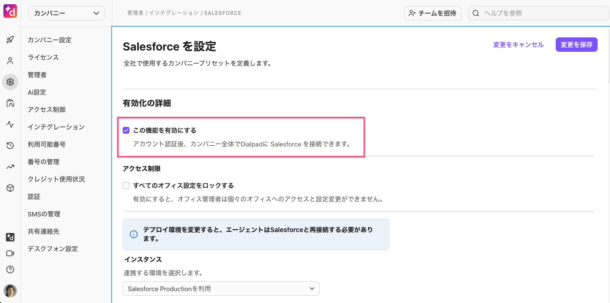Open the Salesforce Productionを利用 dropdown
The height and width of the screenshot is (303, 610).
[x=221, y=289]
